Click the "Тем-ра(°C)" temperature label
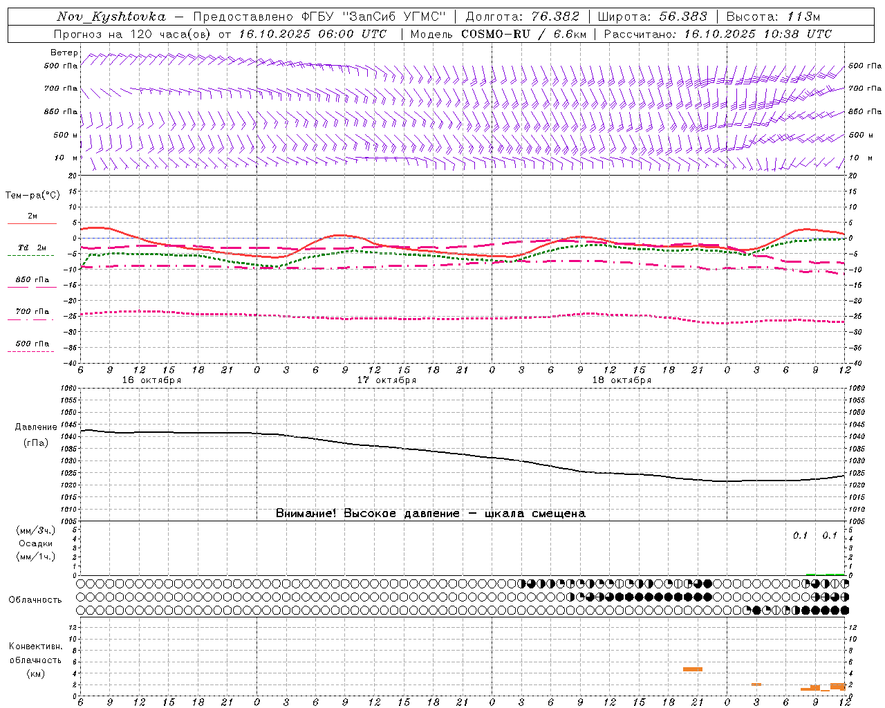Image resolution: width=885 pixels, height=708 pixels. pos(32,196)
